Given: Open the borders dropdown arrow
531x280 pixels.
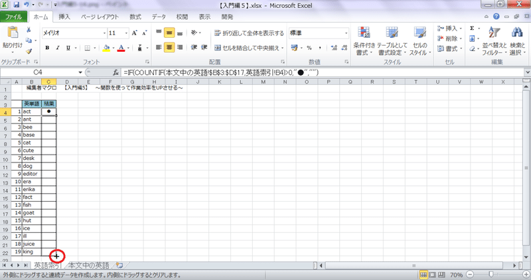Looking at the screenshot, I should [95, 48].
